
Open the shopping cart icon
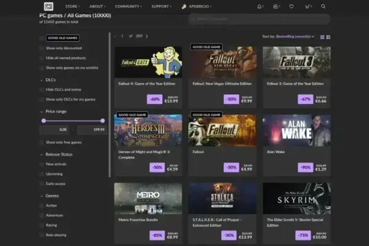click(x=307, y=6)
